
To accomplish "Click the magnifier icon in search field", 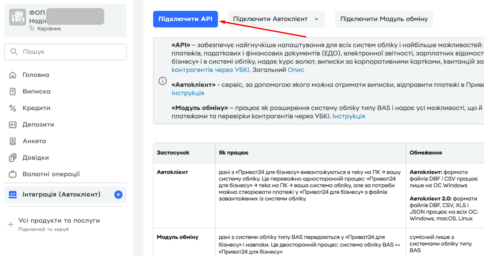I will pos(14,52).
